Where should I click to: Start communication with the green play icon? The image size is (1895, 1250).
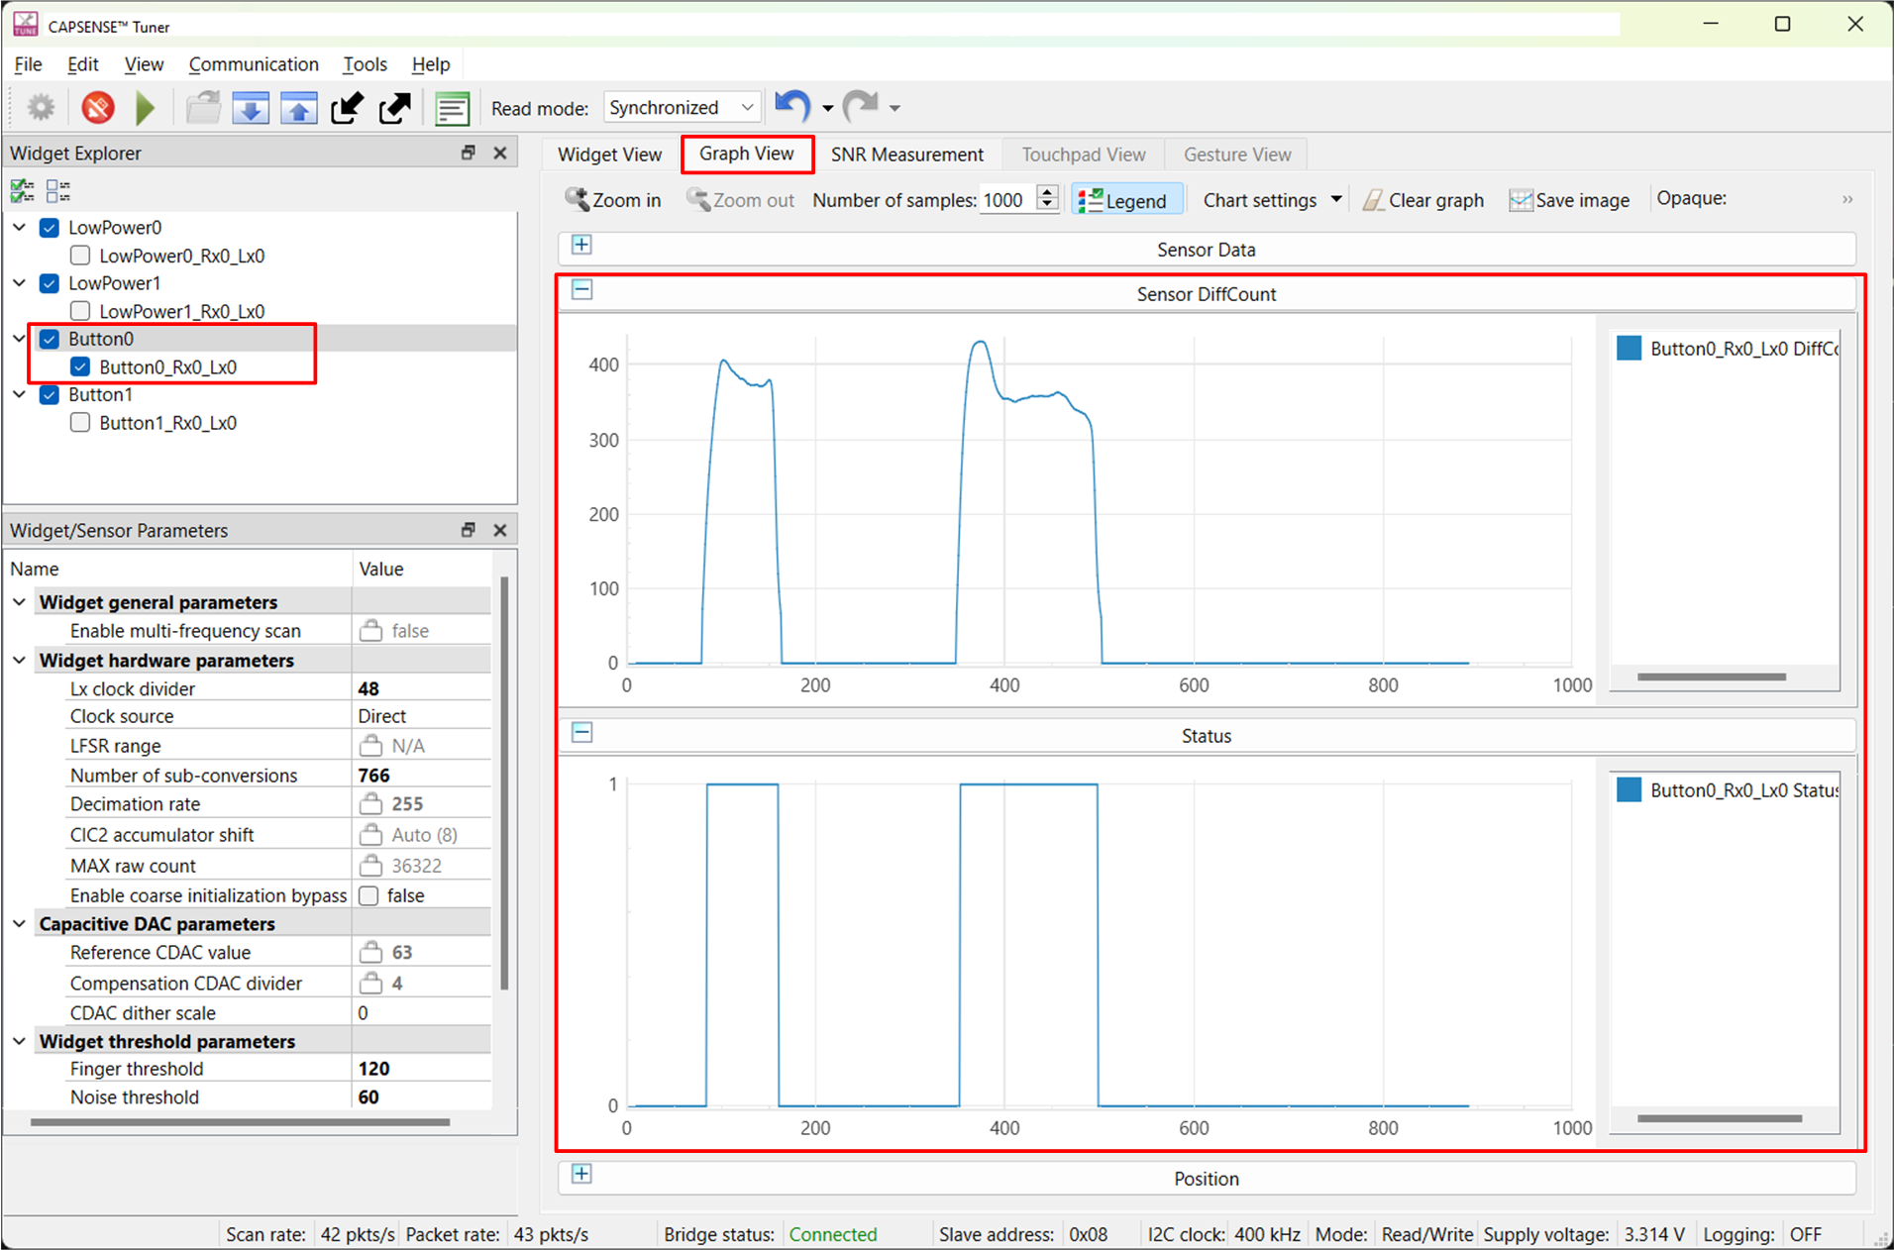pyautogui.click(x=146, y=108)
